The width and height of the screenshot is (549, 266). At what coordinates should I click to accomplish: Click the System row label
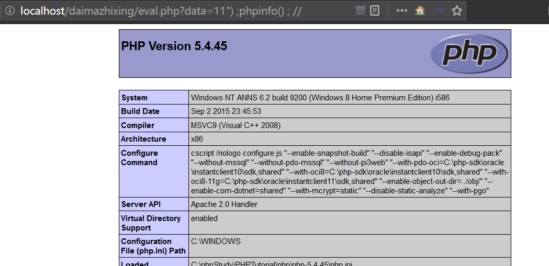pyautogui.click(x=134, y=98)
